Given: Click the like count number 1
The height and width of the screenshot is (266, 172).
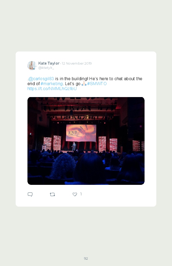Looking at the screenshot, I should pos(81,194).
